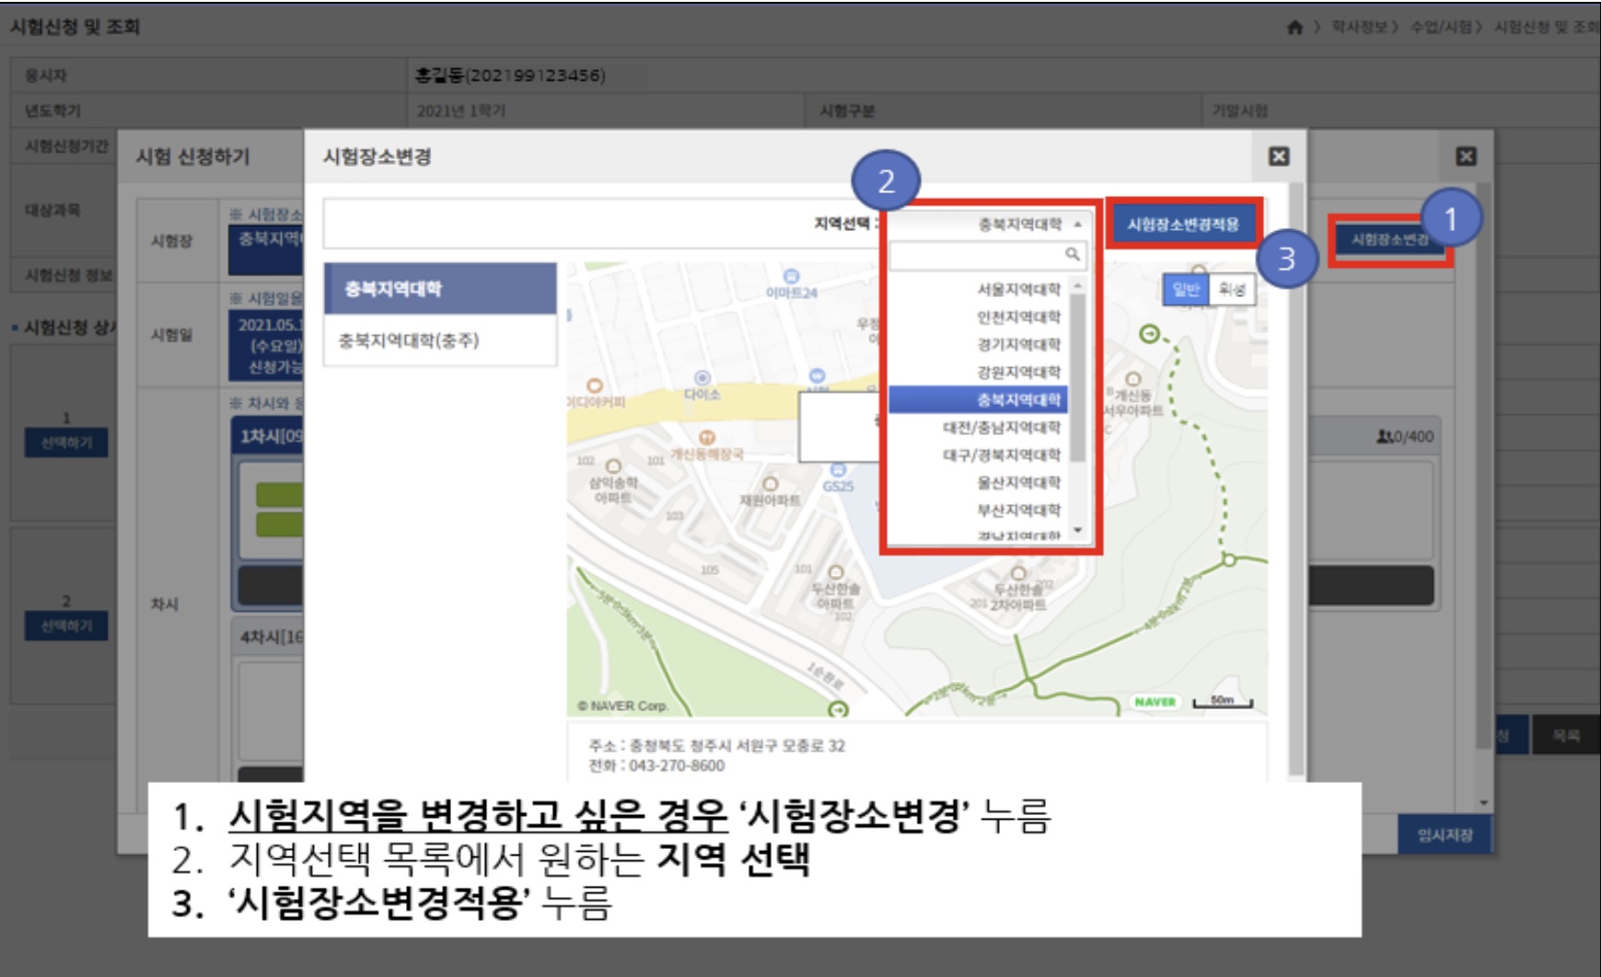
Task: Click GS25 marker on map
Action: coord(838,470)
